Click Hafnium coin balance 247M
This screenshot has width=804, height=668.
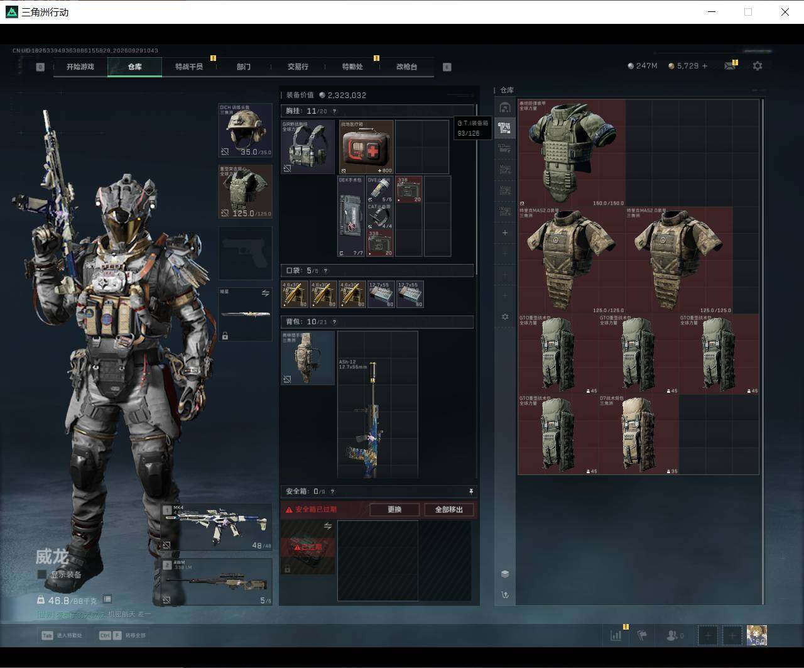tap(643, 66)
